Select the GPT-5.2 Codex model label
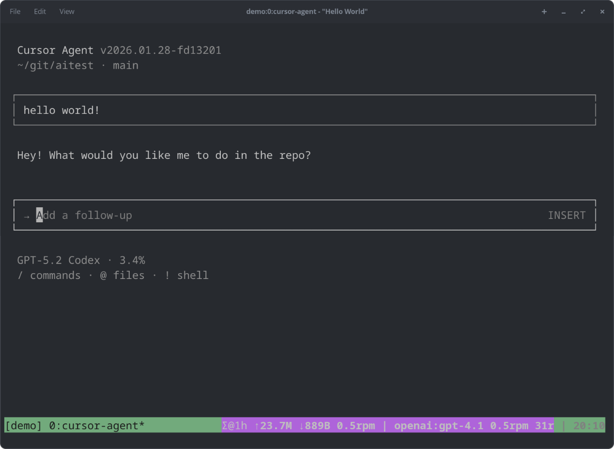The width and height of the screenshot is (614, 449). click(x=59, y=260)
